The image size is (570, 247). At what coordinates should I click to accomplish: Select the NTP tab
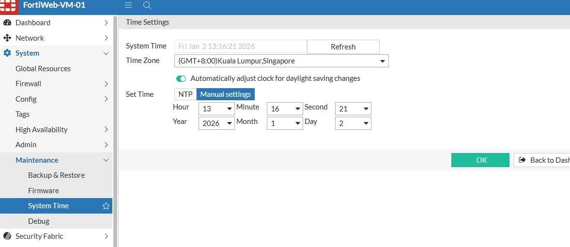185,94
